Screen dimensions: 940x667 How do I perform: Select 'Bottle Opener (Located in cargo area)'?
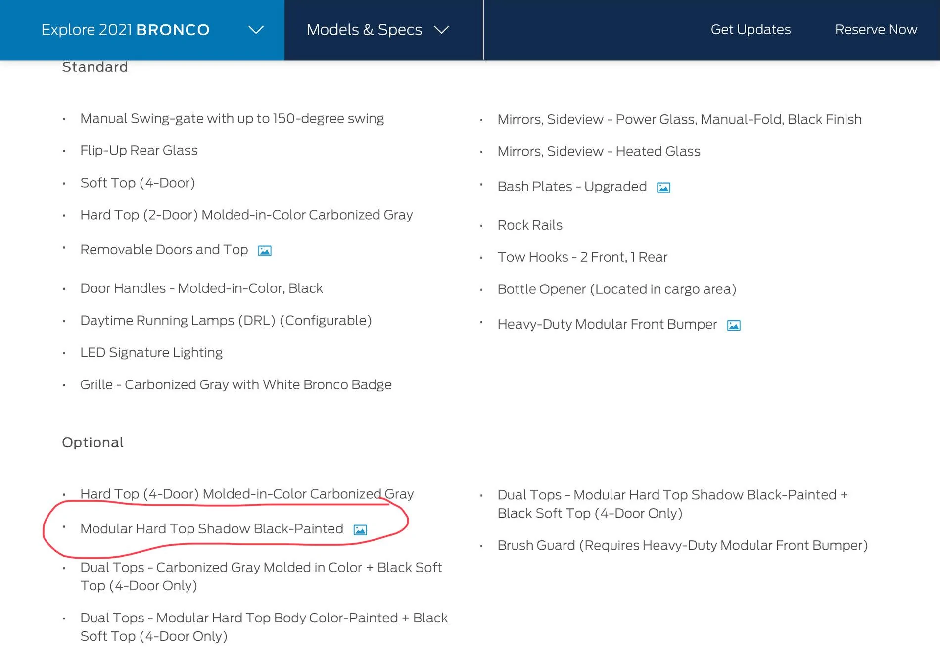[617, 289]
